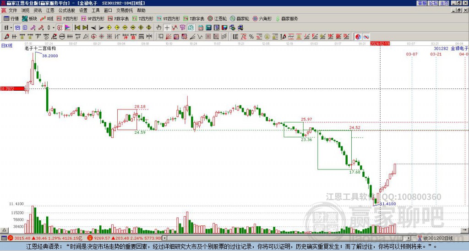
Task: Open the 工具 menu
Action: pos(96,11)
